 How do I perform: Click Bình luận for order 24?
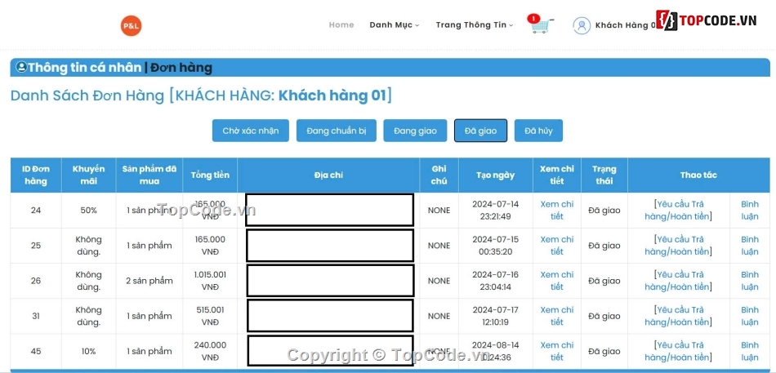(750, 211)
